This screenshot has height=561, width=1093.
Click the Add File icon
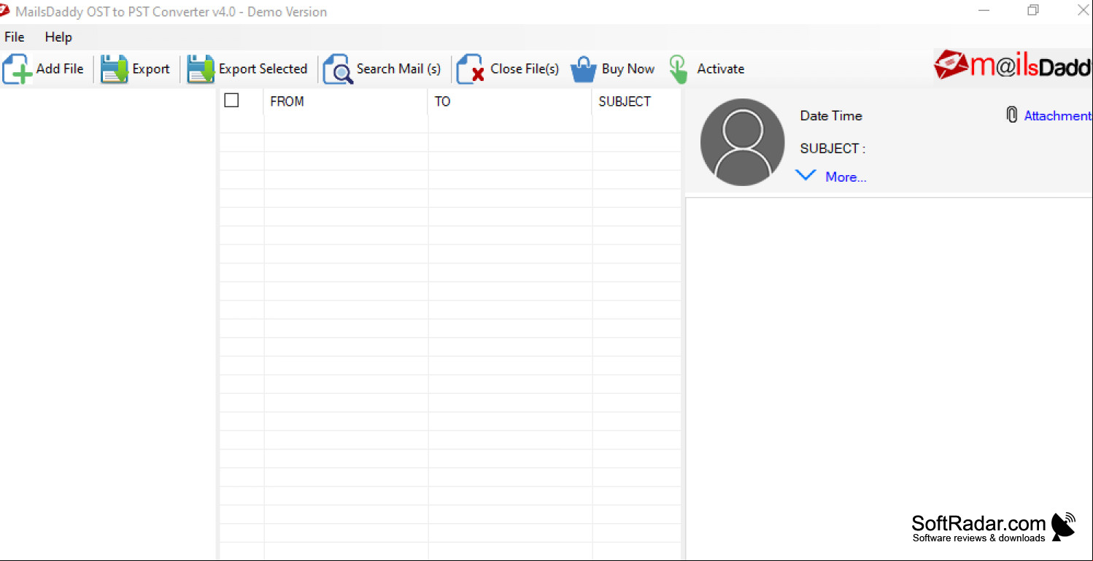point(17,69)
